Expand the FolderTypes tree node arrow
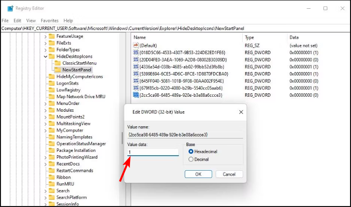Viewport: 351px width, 207px height. pyautogui.click(x=45, y=50)
